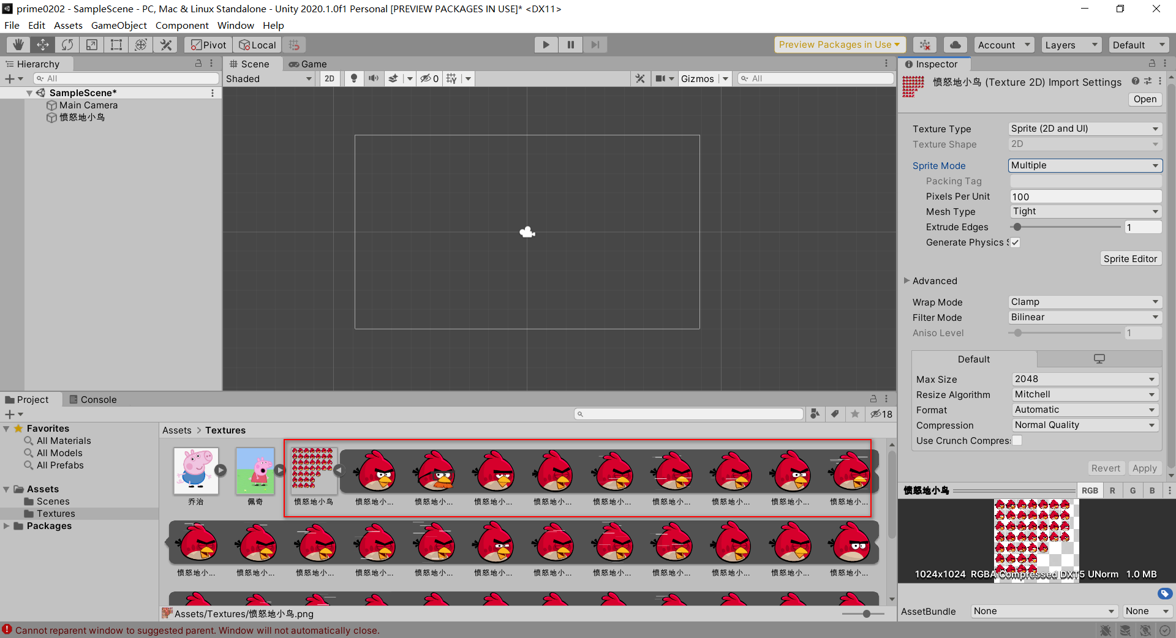Toggle grid snapping icon in toolbar
1176x638 pixels.
pos(295,45)
